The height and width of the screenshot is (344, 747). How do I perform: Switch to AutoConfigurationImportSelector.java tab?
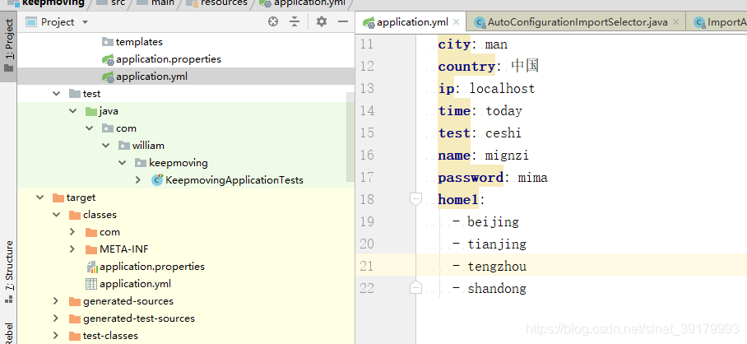pos(578,22)
